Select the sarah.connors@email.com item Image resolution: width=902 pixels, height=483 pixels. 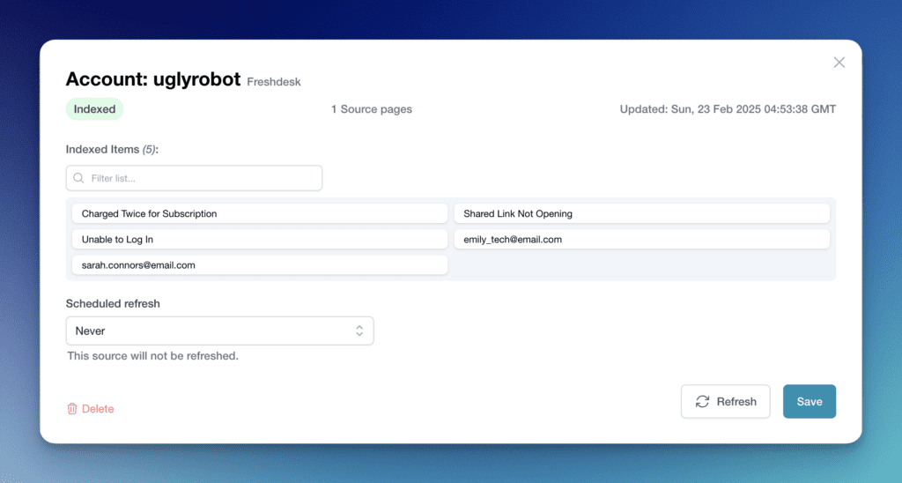click(x=259, y=265)
